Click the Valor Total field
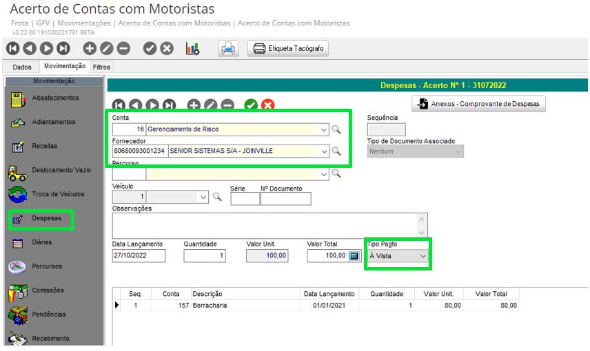Screen dimensions: 590x351 [327, 256]
